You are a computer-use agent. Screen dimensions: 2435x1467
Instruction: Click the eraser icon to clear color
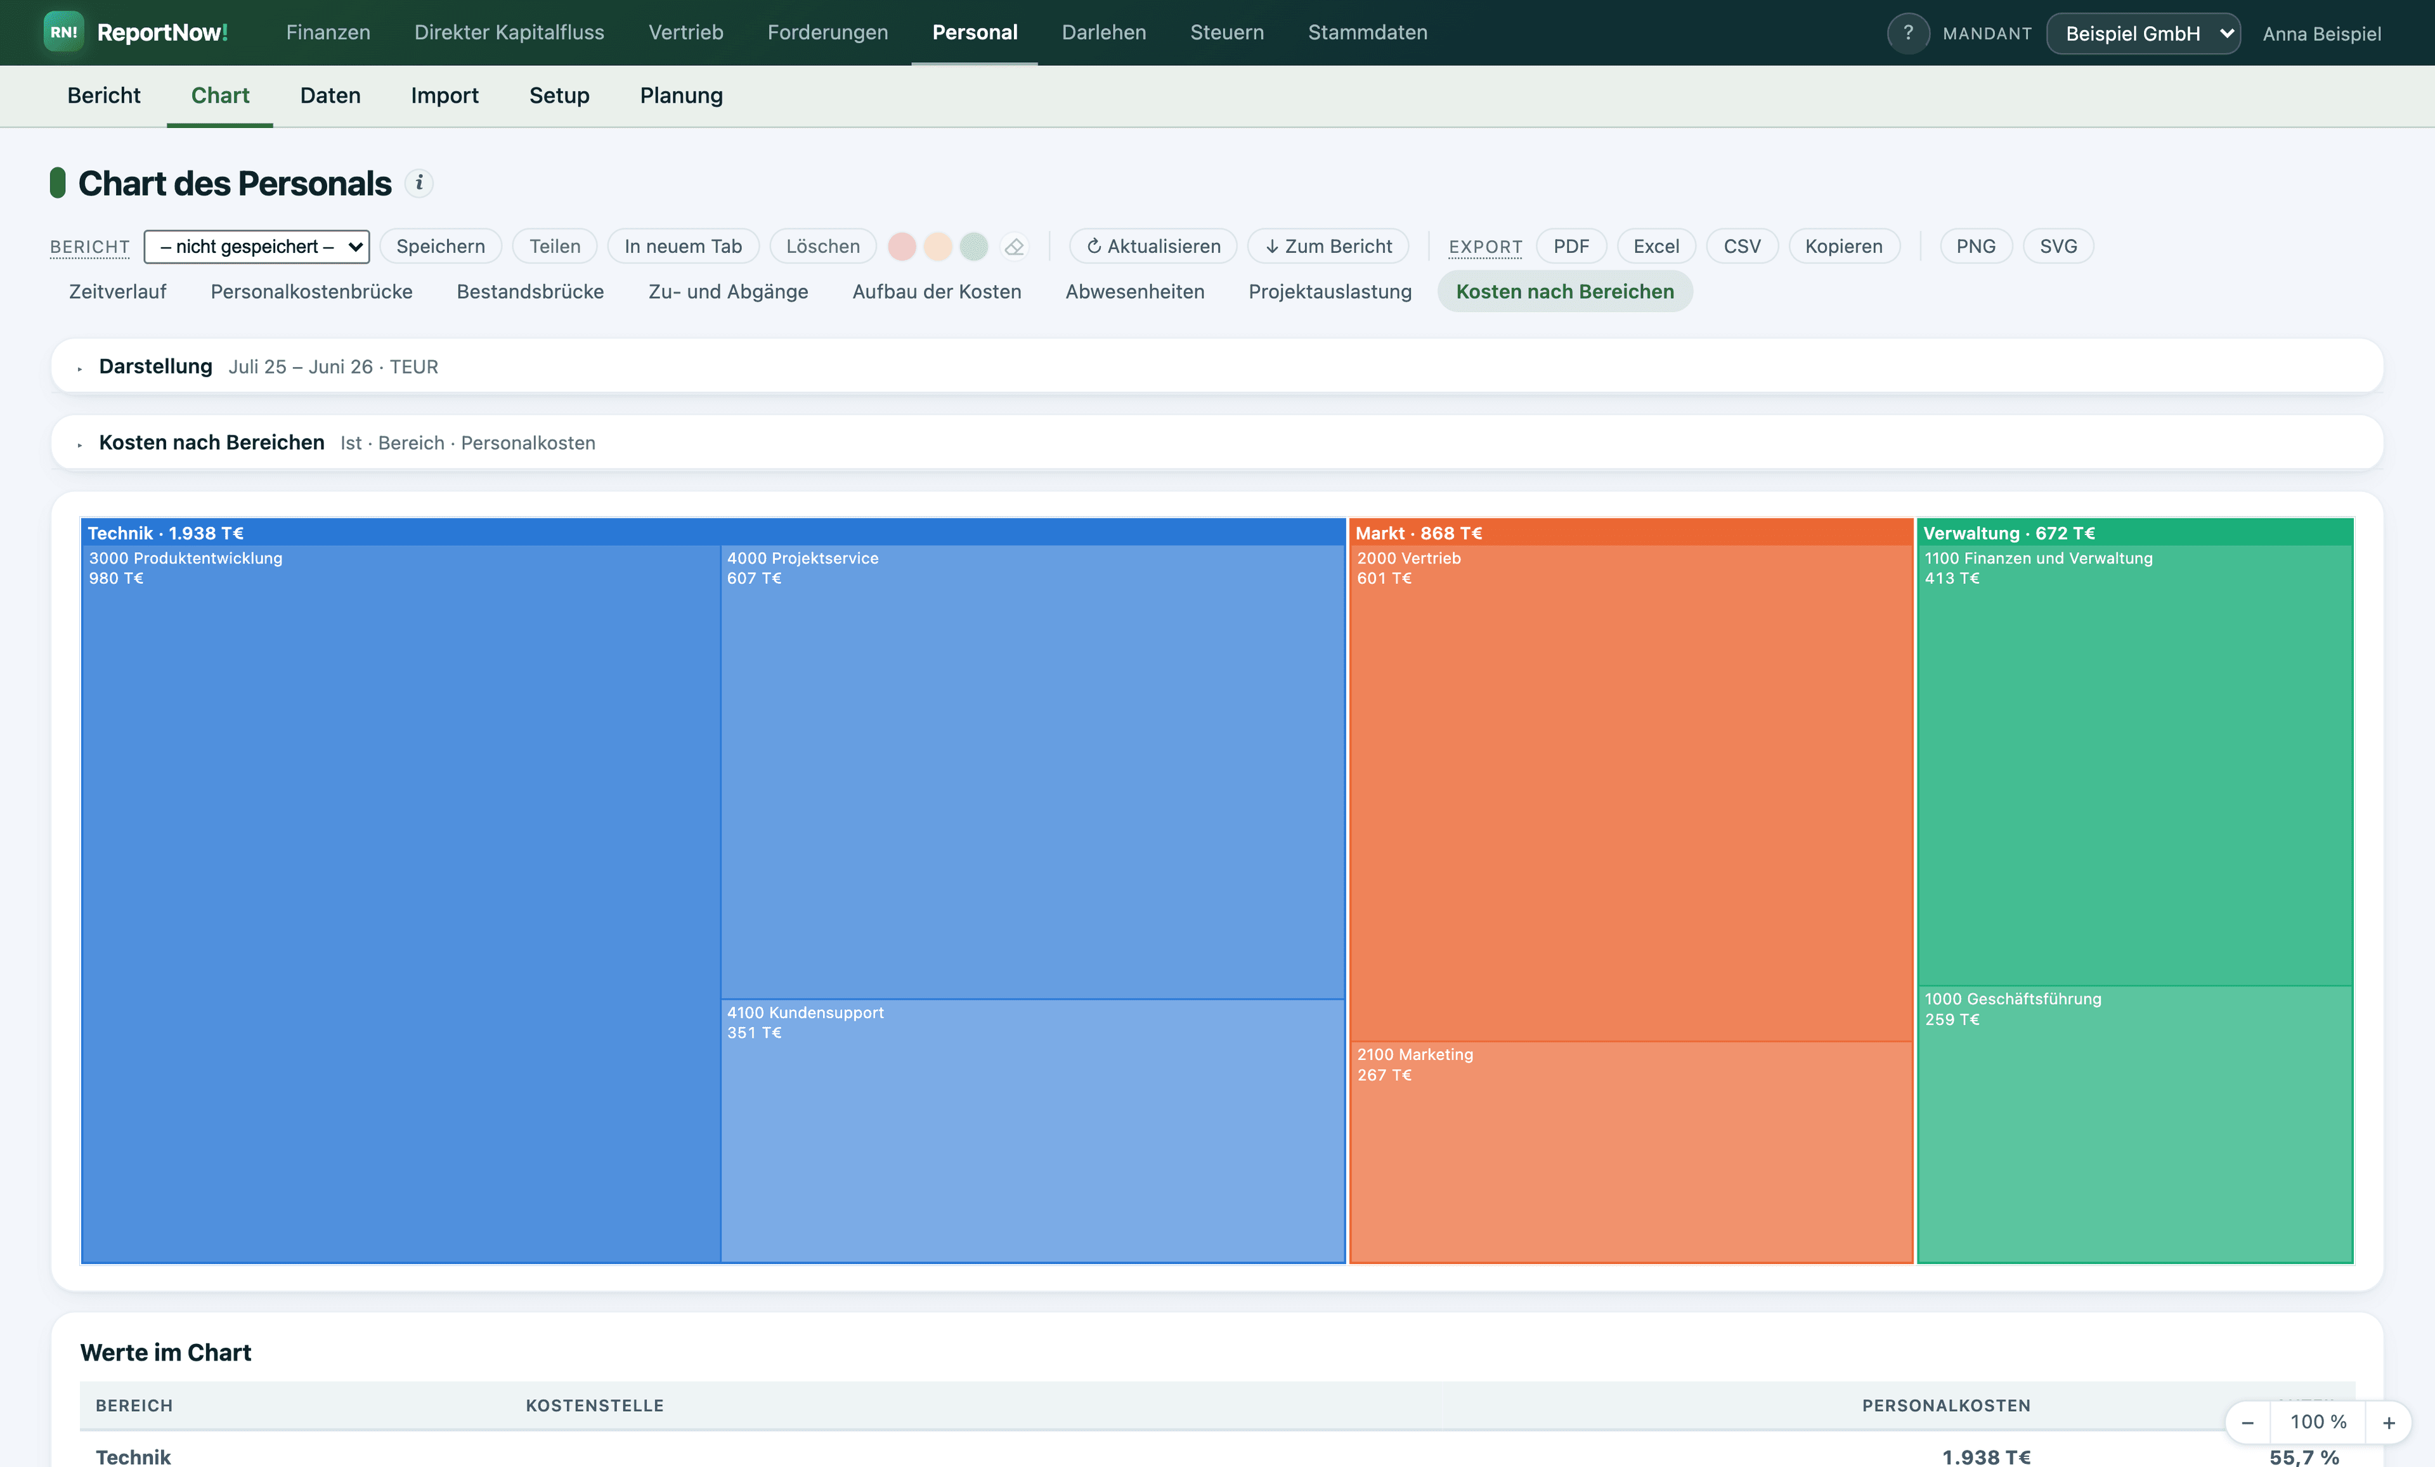click(x=1014, y=246)
